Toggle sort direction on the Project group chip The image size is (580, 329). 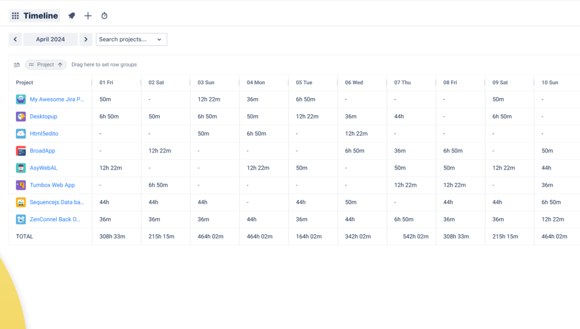tap(60, 65)
